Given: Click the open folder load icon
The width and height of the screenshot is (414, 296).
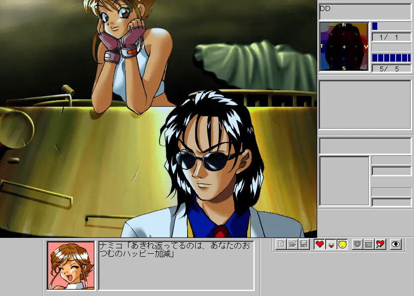Looking at the screenshot, I should [x=292, y=244].
